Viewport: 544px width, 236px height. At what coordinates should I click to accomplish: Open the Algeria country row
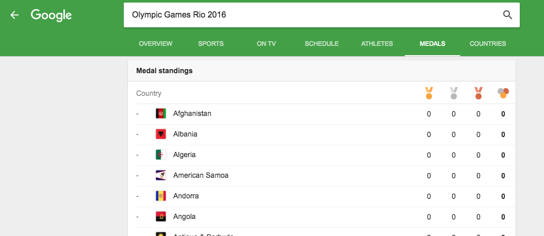pyautogui.click(x=184, y=155)
